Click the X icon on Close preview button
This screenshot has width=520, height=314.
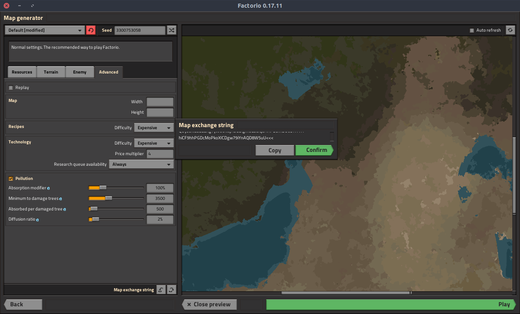[x=188, y=304]
